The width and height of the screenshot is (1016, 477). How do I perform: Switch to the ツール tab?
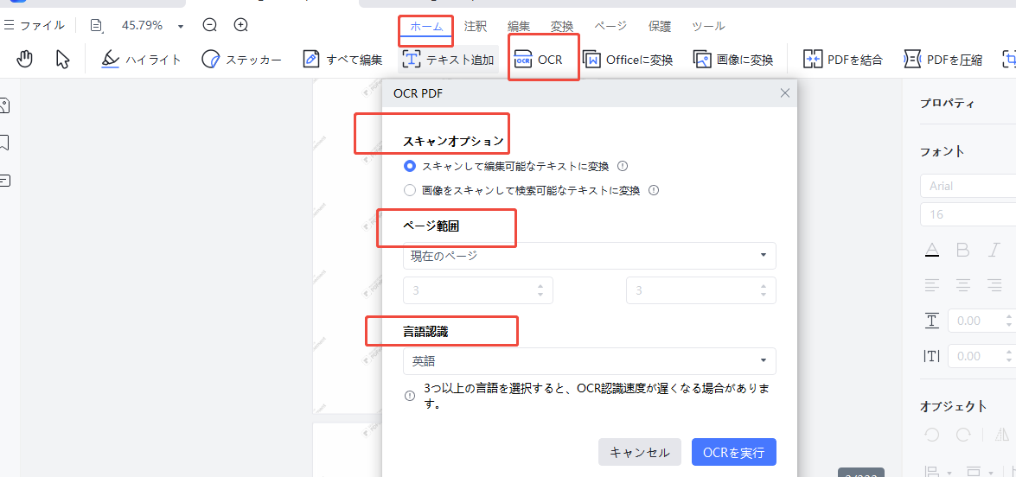coord(708,27)
